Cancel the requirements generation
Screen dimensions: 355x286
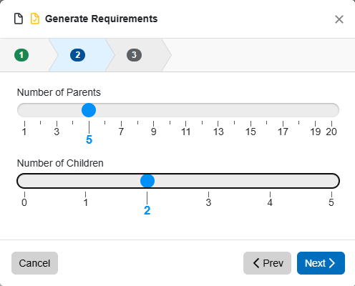point(34,263)
